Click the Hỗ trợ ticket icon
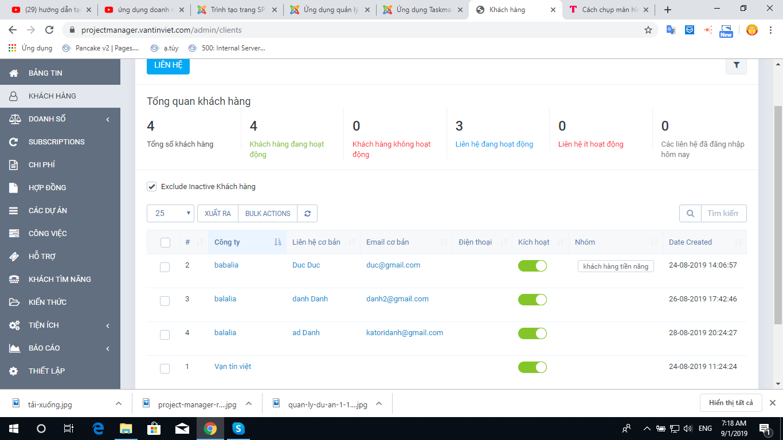Image resolution: width=783 pixels, height=440 pixels. 14,257
